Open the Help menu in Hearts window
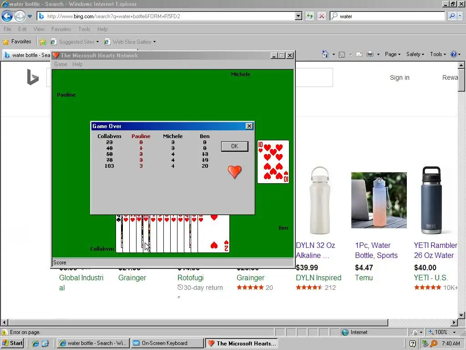 click(x=77, y=64)
